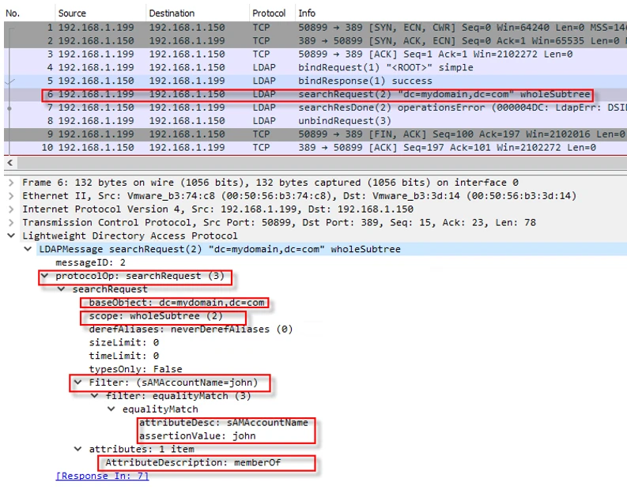Expand the Ethernet II layer
The width and height of the screenshot is (627, 490).
tap(10, 196)
